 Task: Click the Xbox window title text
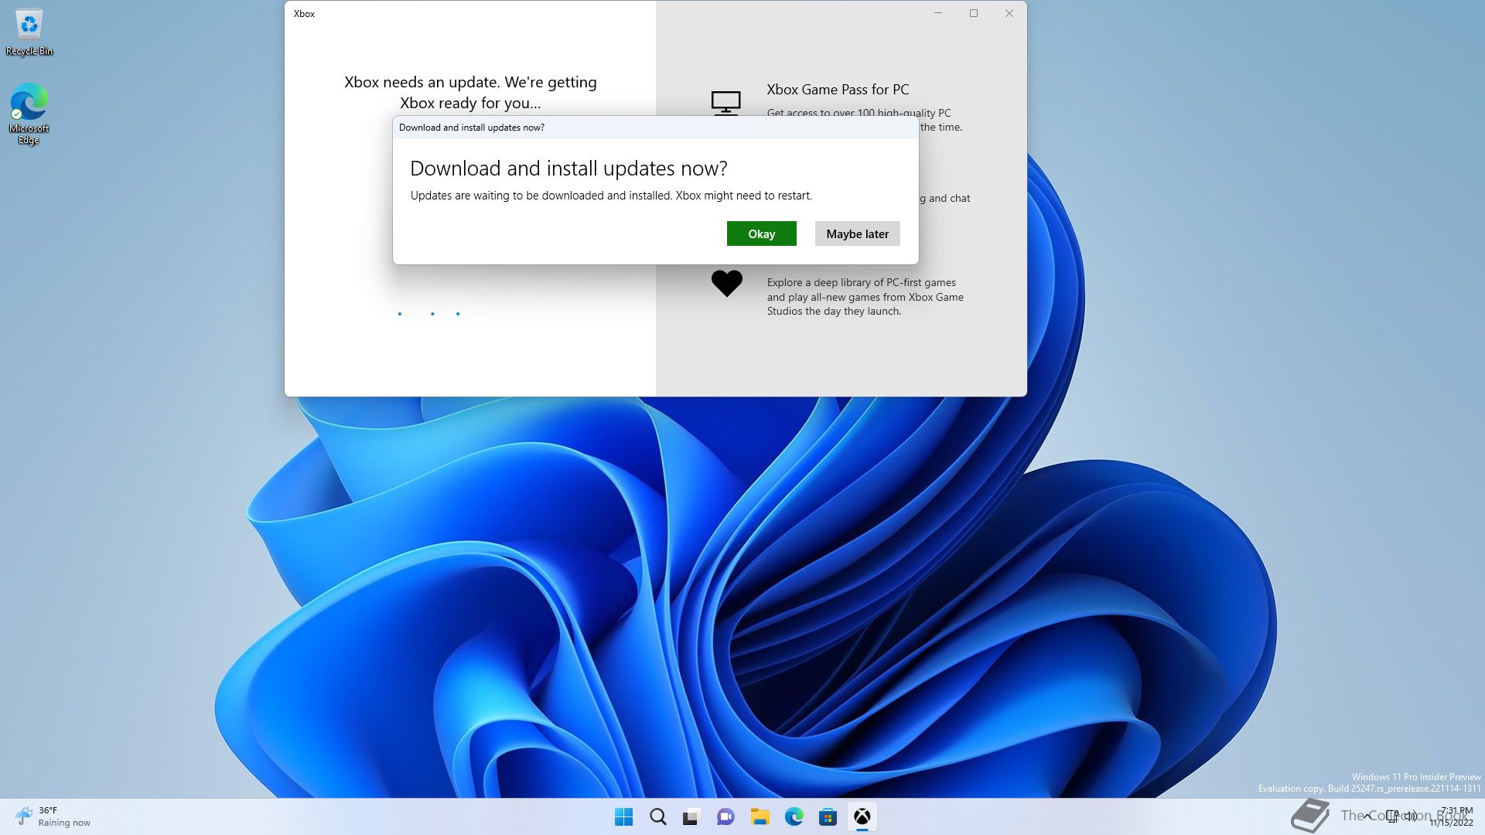(304, 14)
